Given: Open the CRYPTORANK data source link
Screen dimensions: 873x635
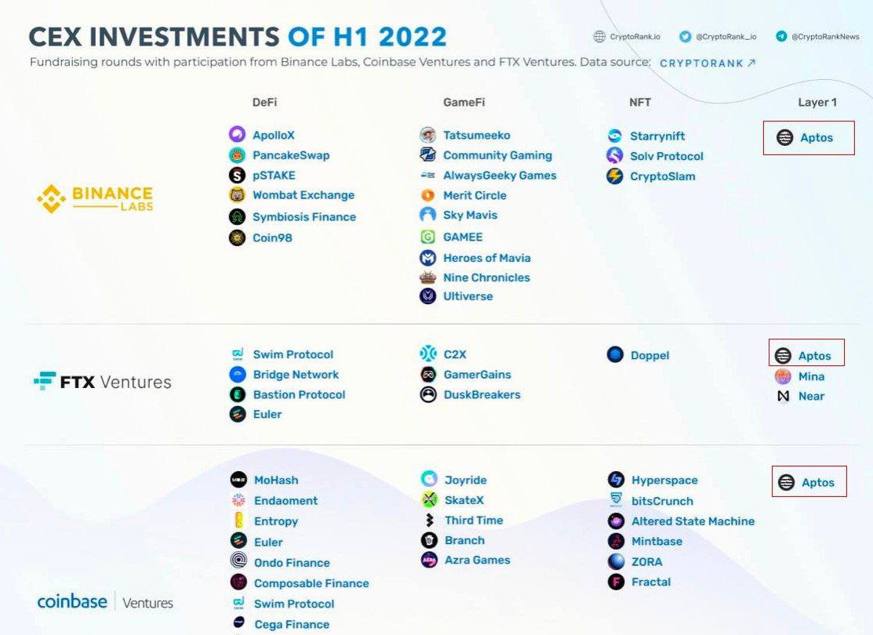Looking at the screenshot, I should (707, 63).
